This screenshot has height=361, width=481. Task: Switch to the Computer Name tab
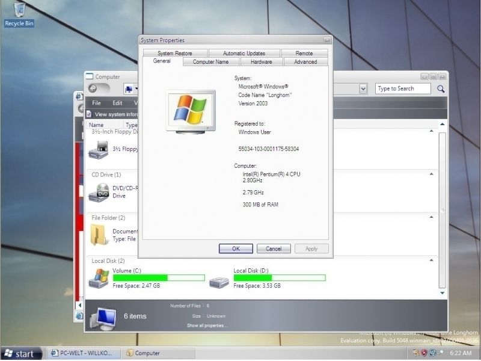211,62
